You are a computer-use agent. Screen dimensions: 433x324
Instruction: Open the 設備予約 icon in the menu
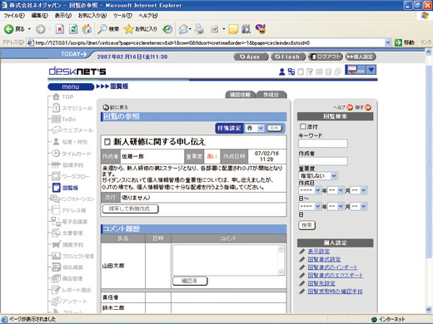56,164
